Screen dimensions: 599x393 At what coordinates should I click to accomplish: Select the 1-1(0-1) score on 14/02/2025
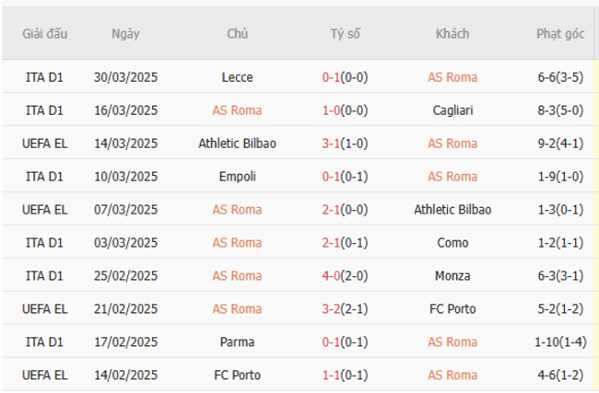345,376
